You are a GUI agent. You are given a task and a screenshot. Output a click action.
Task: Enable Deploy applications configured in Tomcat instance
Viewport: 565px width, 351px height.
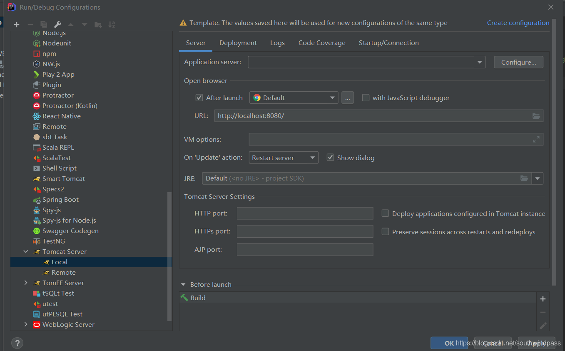[385, 213]
